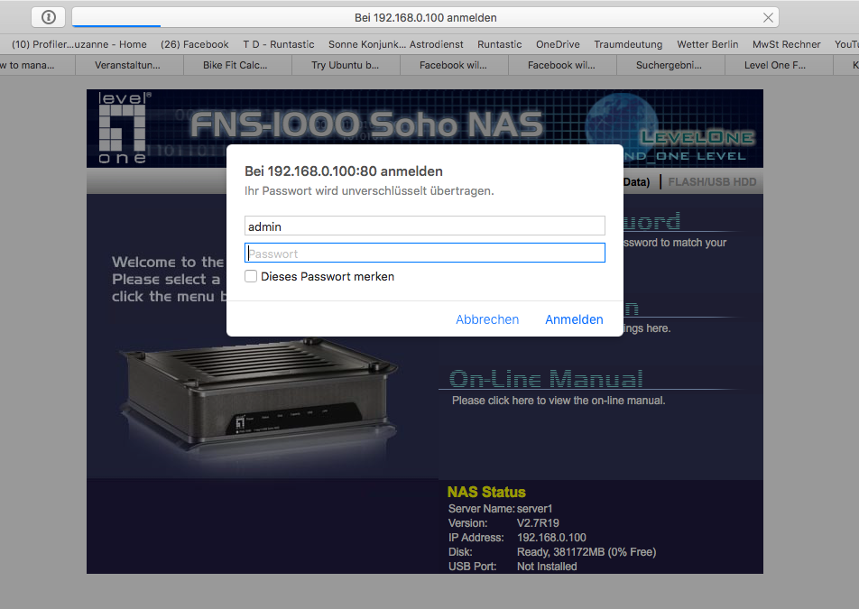859x609 pixels.
Task: Click the address bar showing 192.168.0.100
Action: point(425,17)
